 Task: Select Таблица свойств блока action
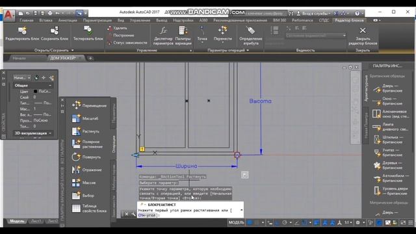(x=89, y=208)
